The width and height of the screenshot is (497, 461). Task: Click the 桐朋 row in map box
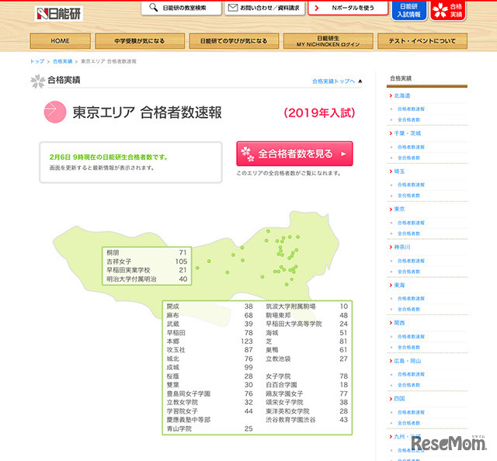(x=147, y=252)
